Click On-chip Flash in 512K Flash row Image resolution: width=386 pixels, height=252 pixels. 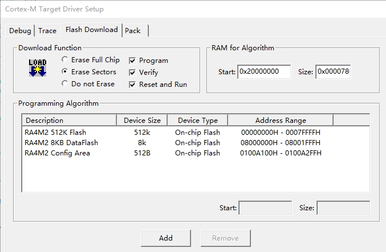(x=197, y=133)
